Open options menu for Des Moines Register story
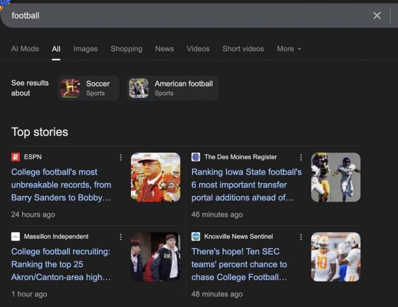Screen dimensions: 398x307 [301, 157]
